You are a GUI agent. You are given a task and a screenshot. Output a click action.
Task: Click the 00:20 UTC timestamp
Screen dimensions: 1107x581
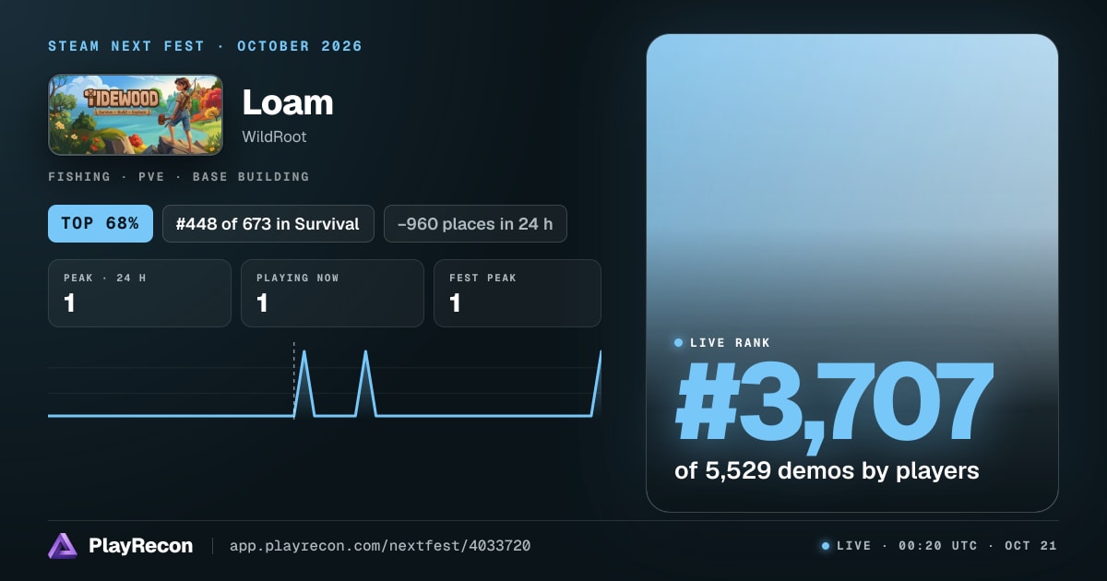point(938,546)
